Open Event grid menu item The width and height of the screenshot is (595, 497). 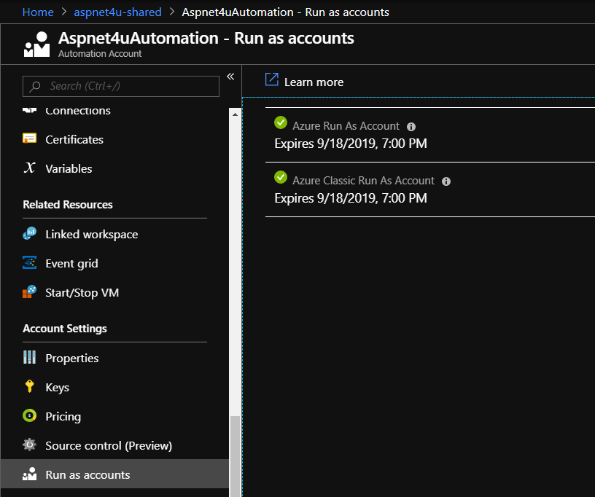click(x=115, y=263)
